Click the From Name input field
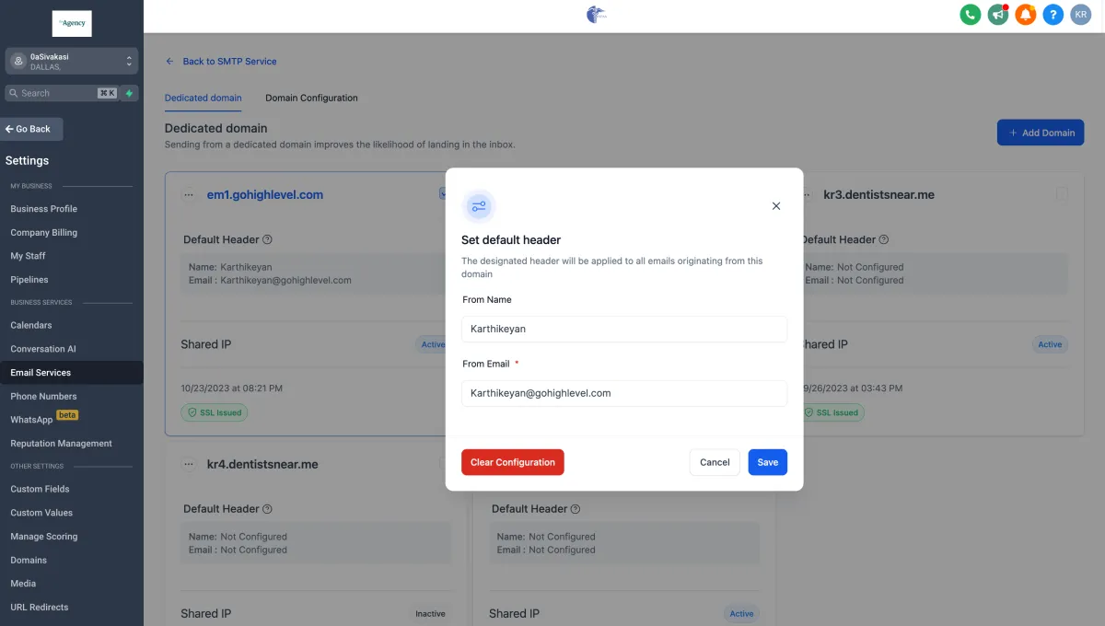The height and width of the screenshot is (626, 1105). pyautogui.click(x=624, y=329)
